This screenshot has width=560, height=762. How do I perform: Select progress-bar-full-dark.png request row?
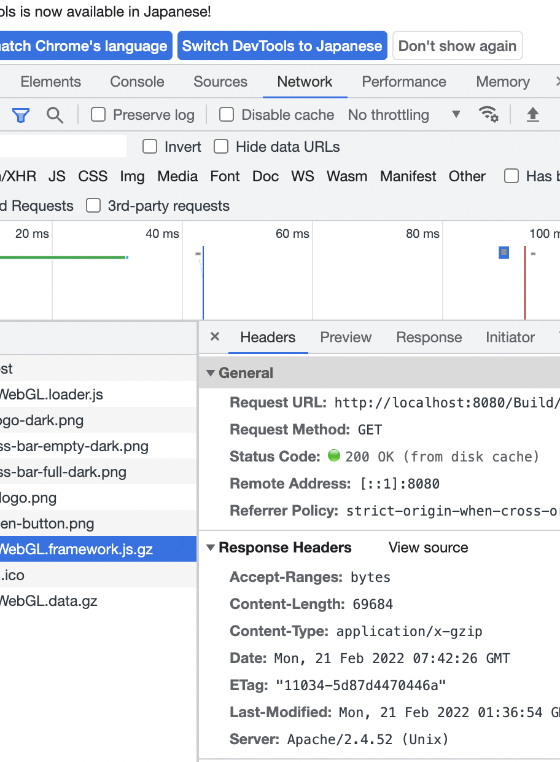pyautogui.click(x=98, y=472)
